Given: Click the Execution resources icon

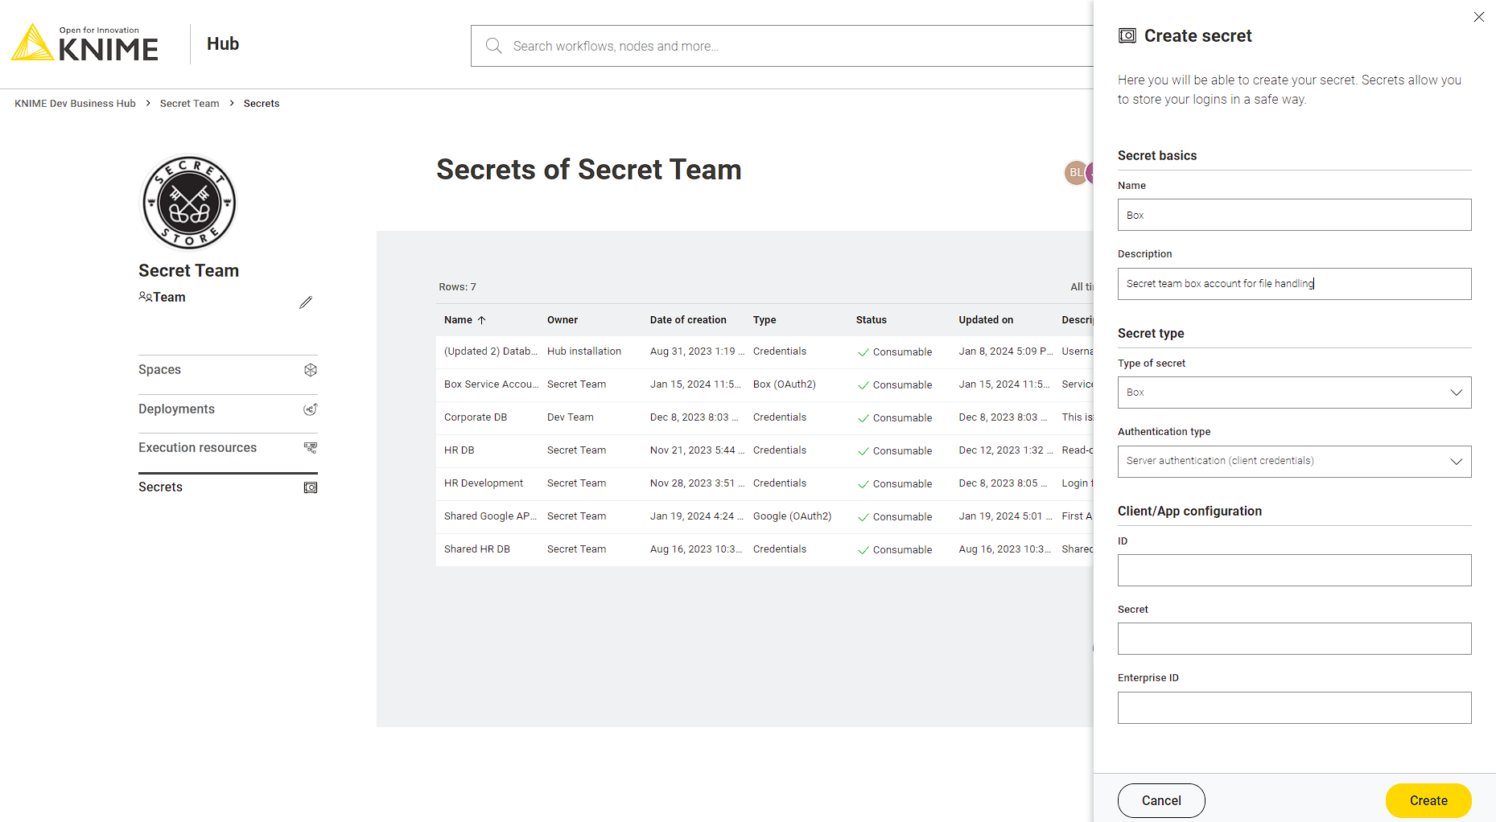Looking at the screenshot, I should 311,448.
